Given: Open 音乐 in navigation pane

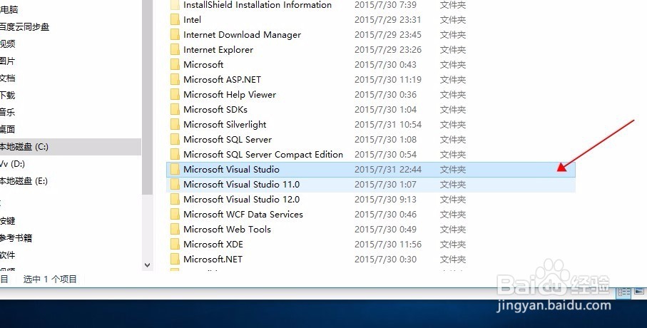Looking at the screenshot, I should click(7, 112).
